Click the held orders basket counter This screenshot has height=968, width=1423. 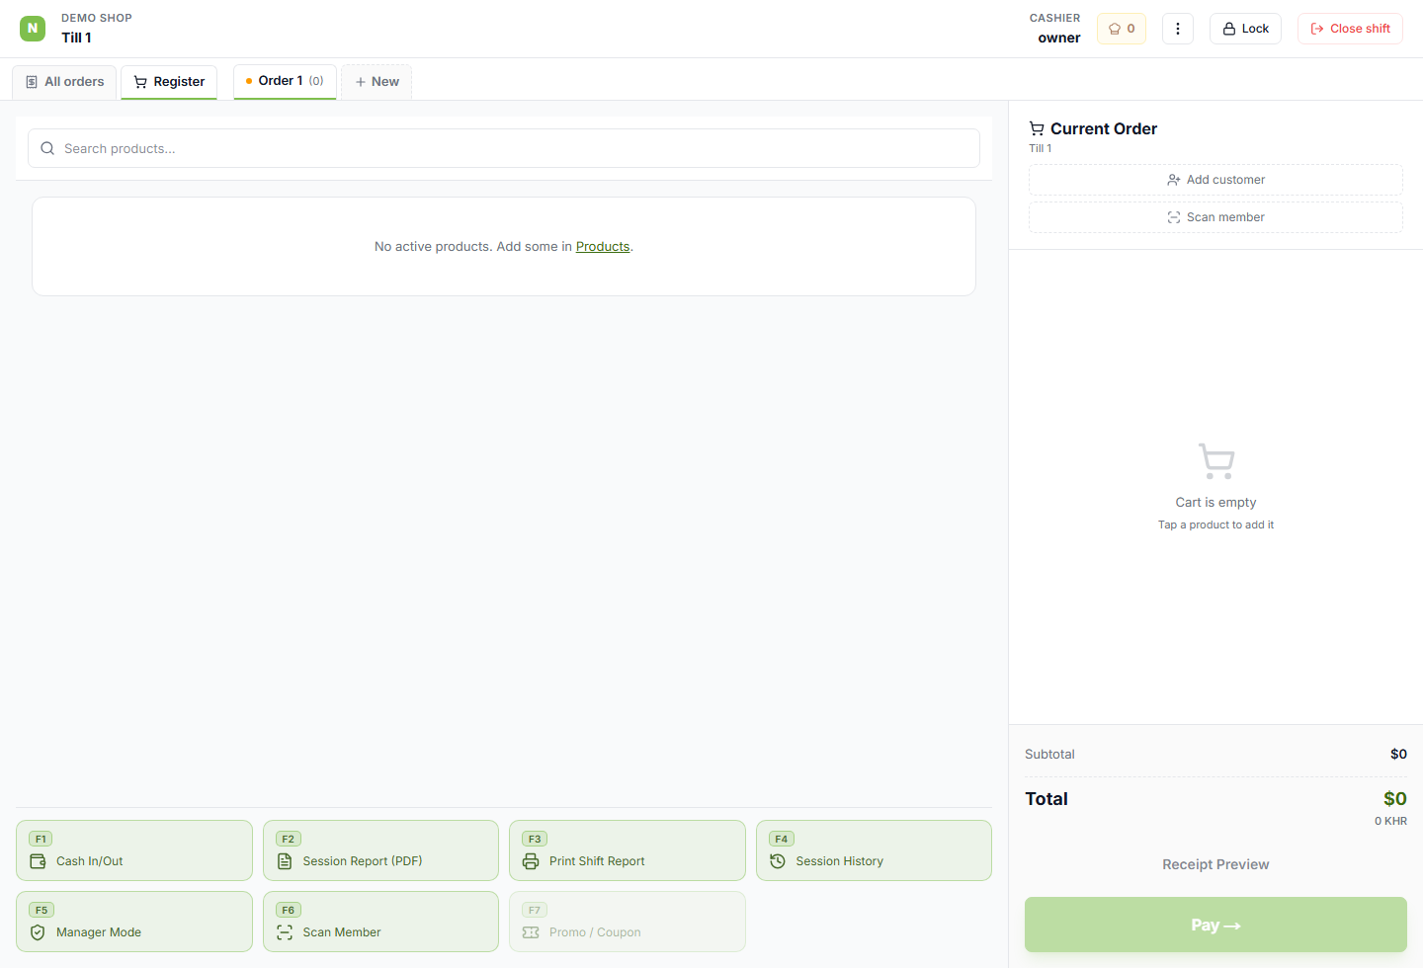[x=1122, y=29]
